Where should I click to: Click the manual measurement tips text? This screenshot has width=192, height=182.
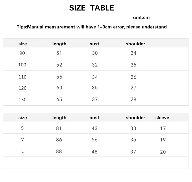pos(92,27)
